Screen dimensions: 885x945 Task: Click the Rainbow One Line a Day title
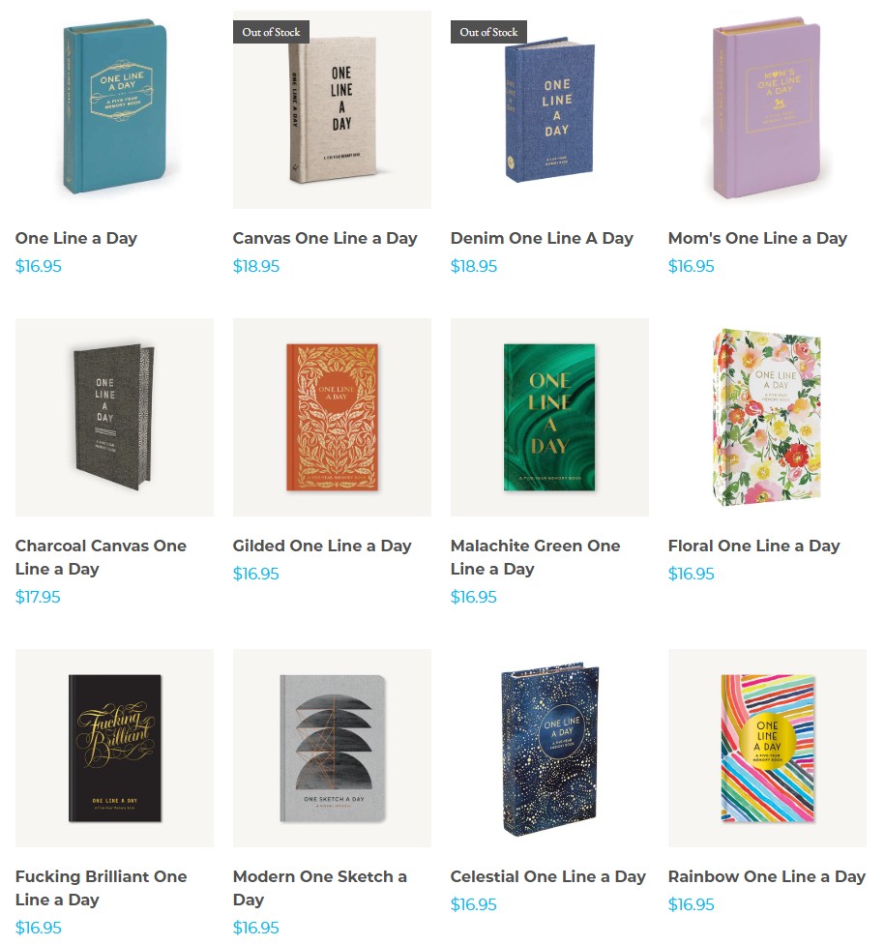pos(767,876)
